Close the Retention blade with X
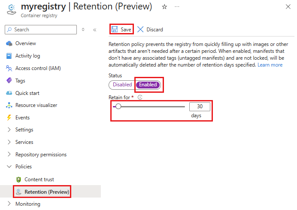The width and height of the screenshot is (297, 210). (x=288, y=7)
